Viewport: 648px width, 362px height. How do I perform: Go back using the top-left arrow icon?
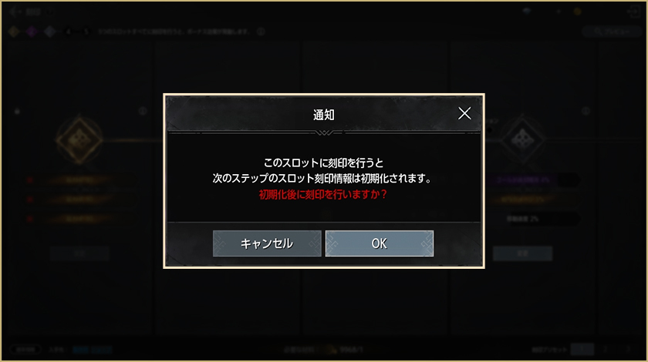point(13,12)
